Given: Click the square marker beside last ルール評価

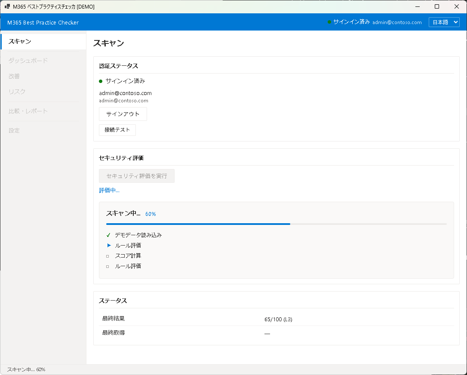Looking at the screenshot, I should coord(108,266).
